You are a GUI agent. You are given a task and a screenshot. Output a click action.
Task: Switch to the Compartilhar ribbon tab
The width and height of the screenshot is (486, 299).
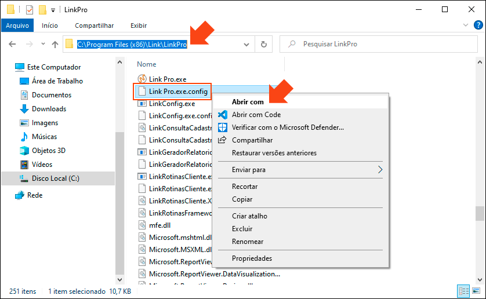pos(94,25)
